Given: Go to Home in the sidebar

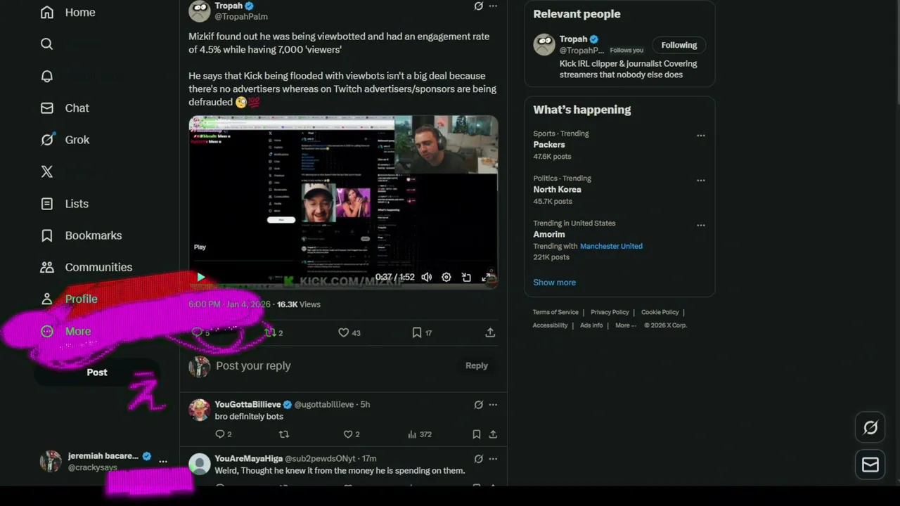Looking at the screenshot, I should point(67,12).
